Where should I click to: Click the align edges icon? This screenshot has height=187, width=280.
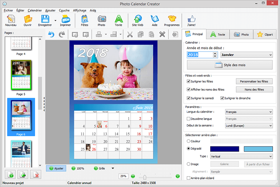click(114, 34)
